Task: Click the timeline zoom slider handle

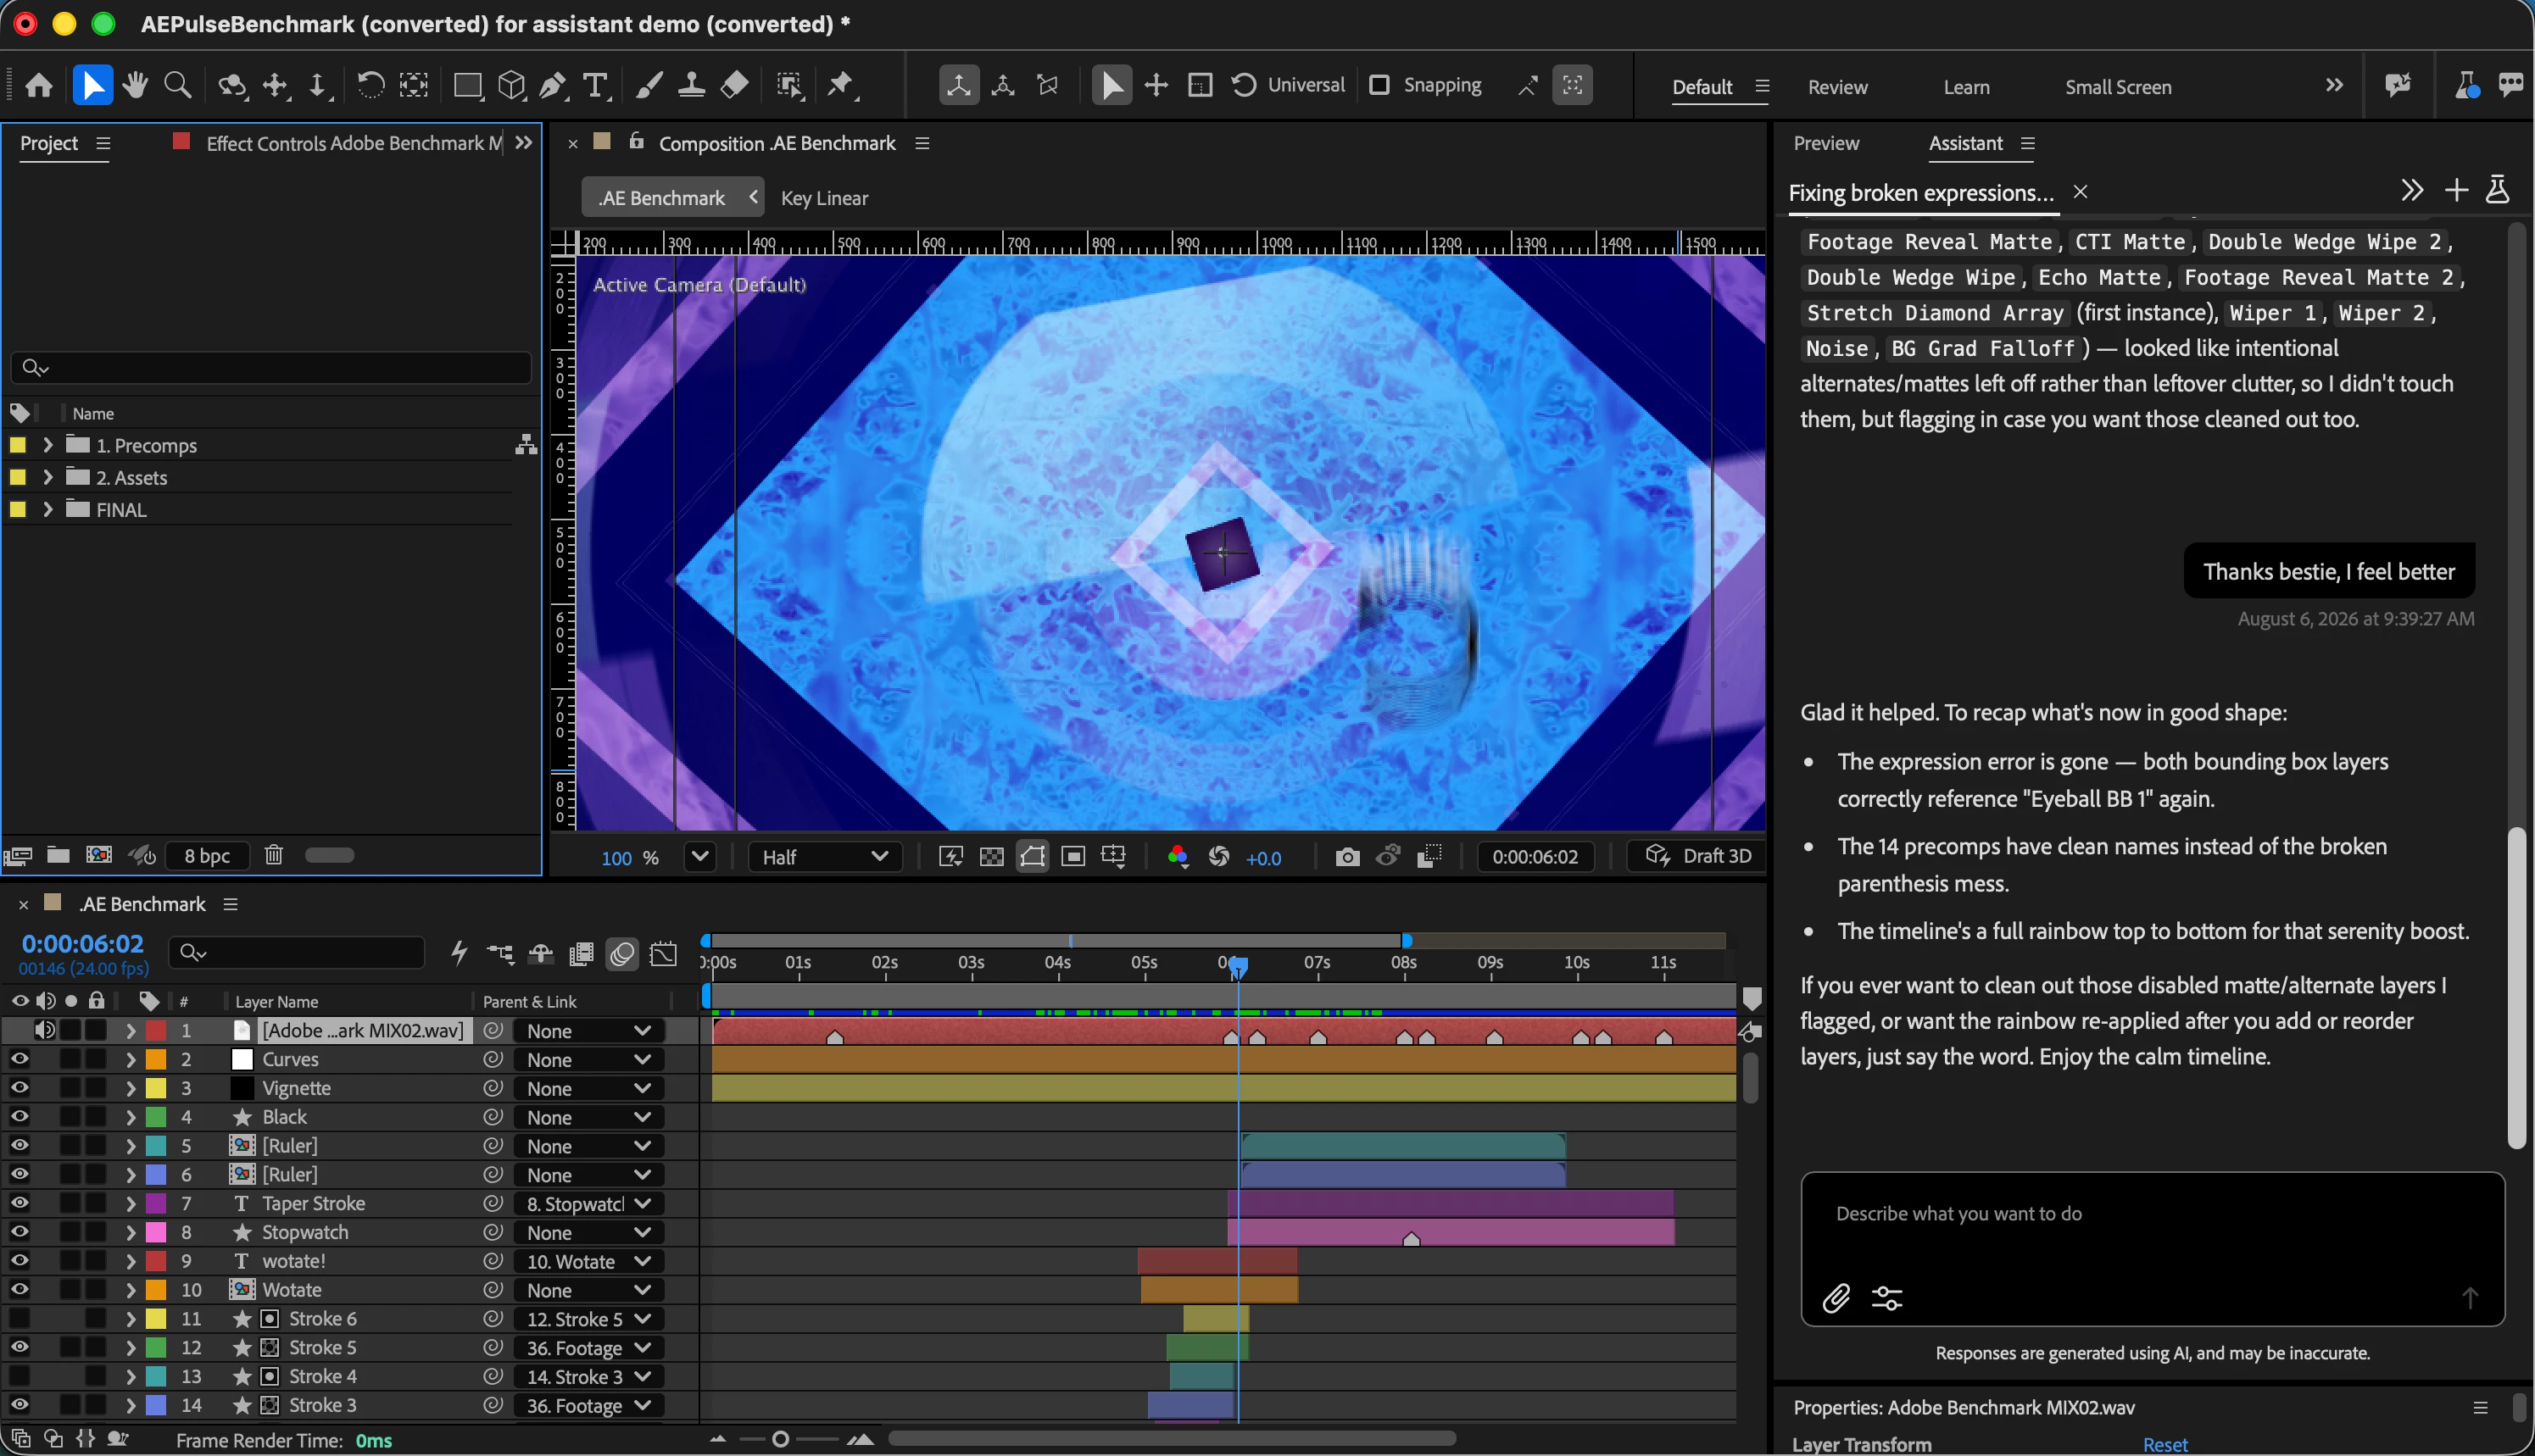Action: [780, 1439]
